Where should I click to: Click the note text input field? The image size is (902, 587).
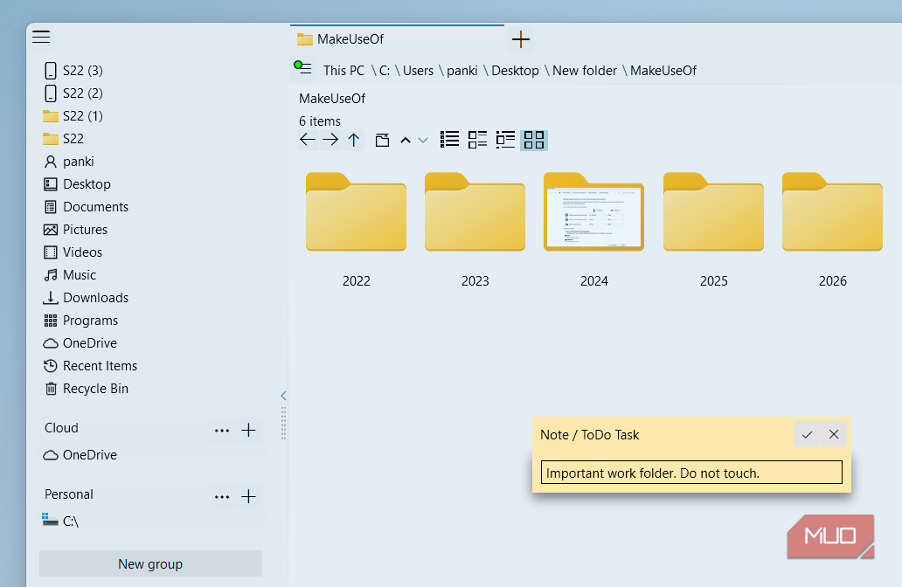[691, 473]
